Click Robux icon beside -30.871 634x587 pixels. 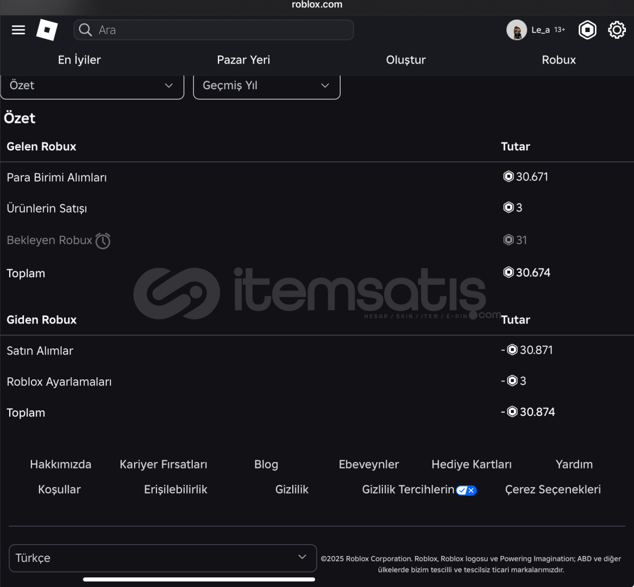pos(512,349)
